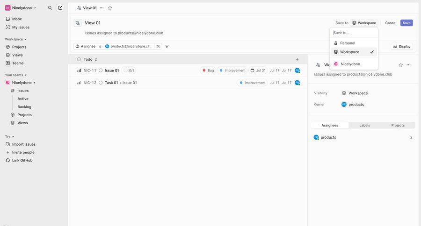Open the three-dot menu beside View 01 title
The width and height of the screenshot is (421, 226).
pyautogui.click(x=102, y=8)
